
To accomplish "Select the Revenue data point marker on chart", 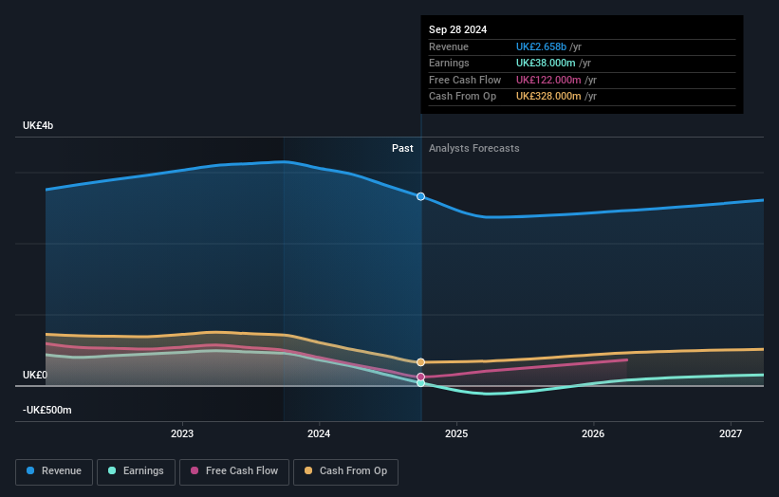I will coord(420,196).
